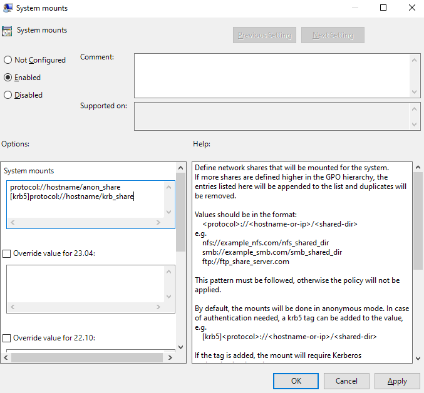The height and width of the screenshot is (393, 424).
Task: Confirm with the OK button
Action: pyautogui.click(x=296, y=381)
